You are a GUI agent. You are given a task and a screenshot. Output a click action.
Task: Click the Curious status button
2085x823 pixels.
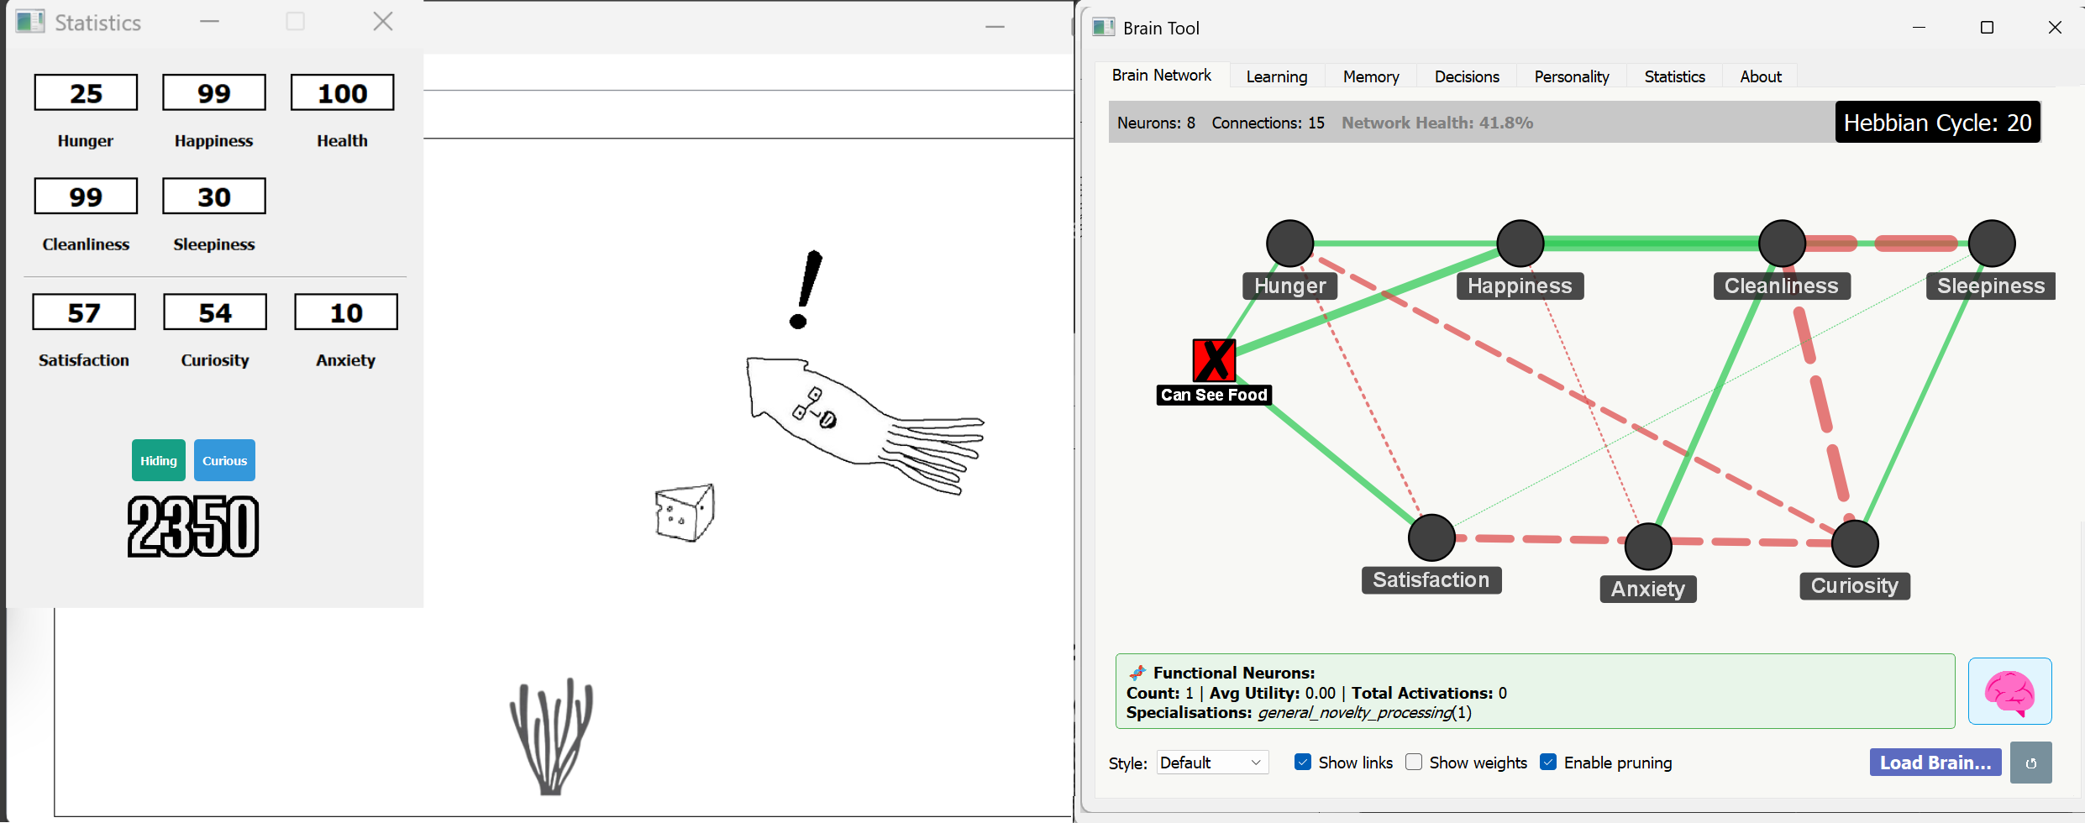click(223, 460)
